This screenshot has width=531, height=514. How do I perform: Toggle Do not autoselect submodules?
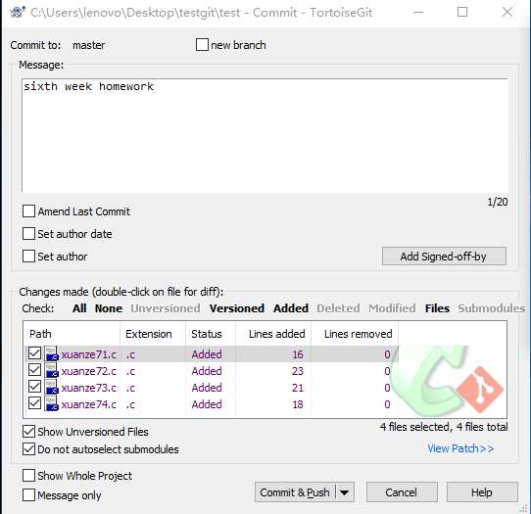point(28,449)
